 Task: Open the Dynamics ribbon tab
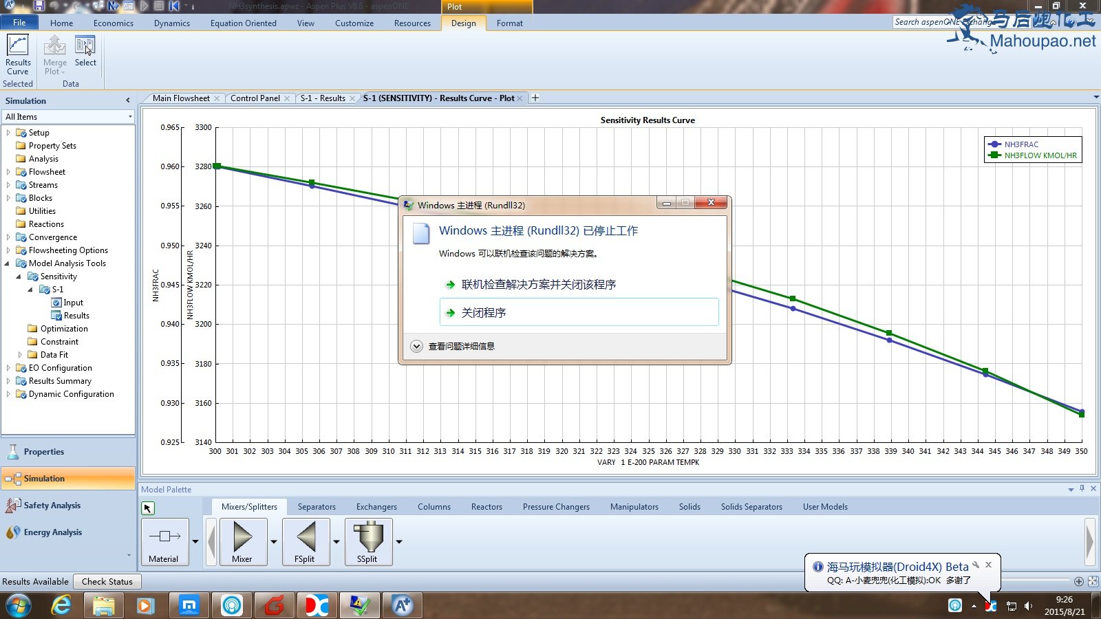pyautogui.click(x=172, y=23)
